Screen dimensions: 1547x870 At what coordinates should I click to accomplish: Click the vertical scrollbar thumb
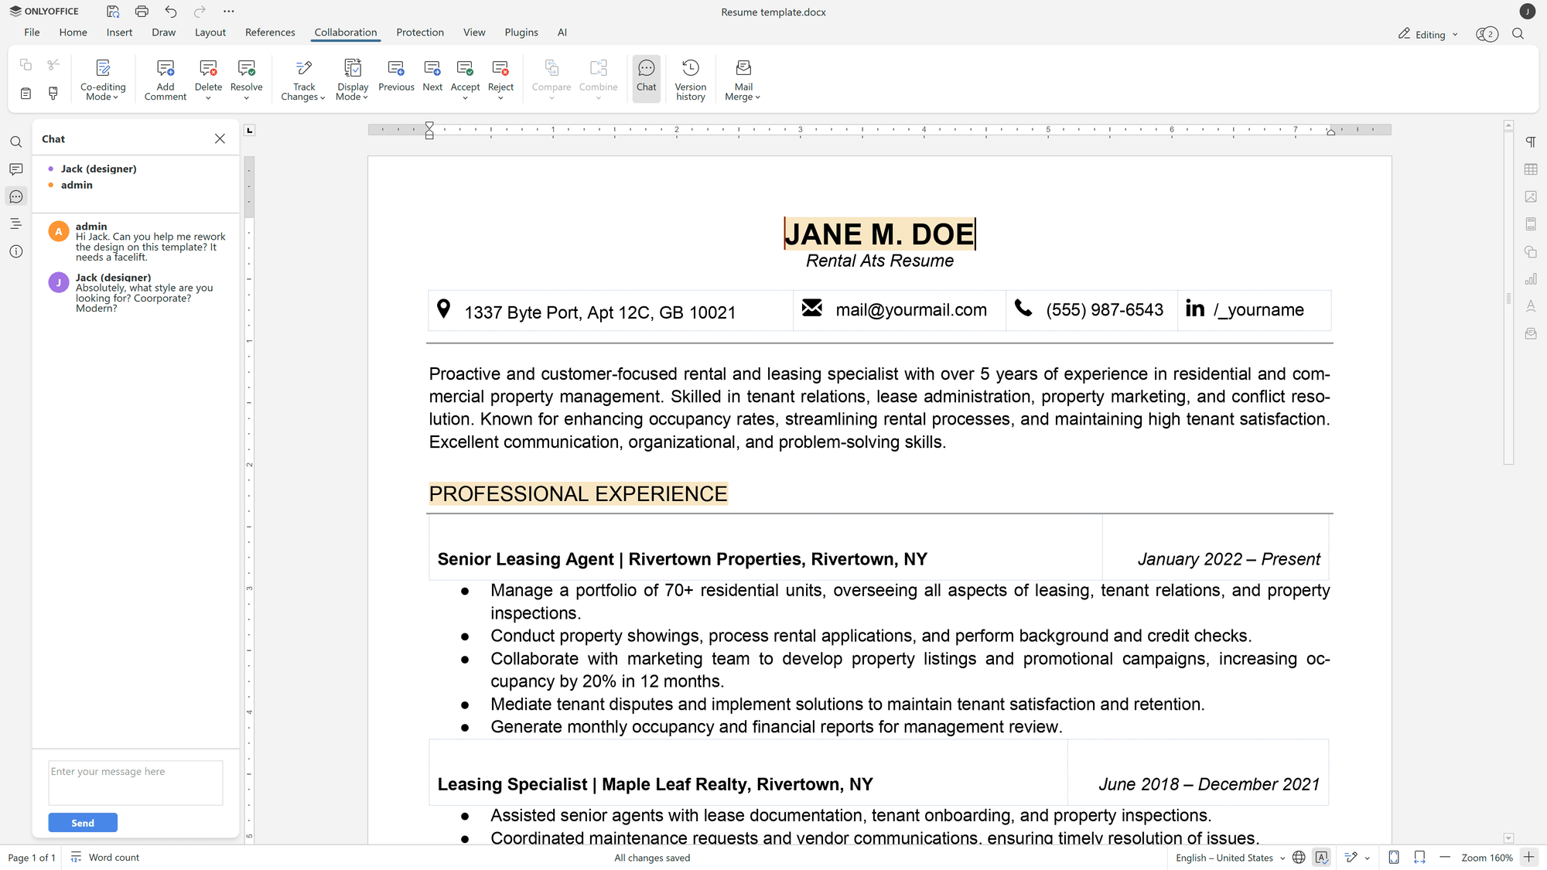pos(1508,298)
